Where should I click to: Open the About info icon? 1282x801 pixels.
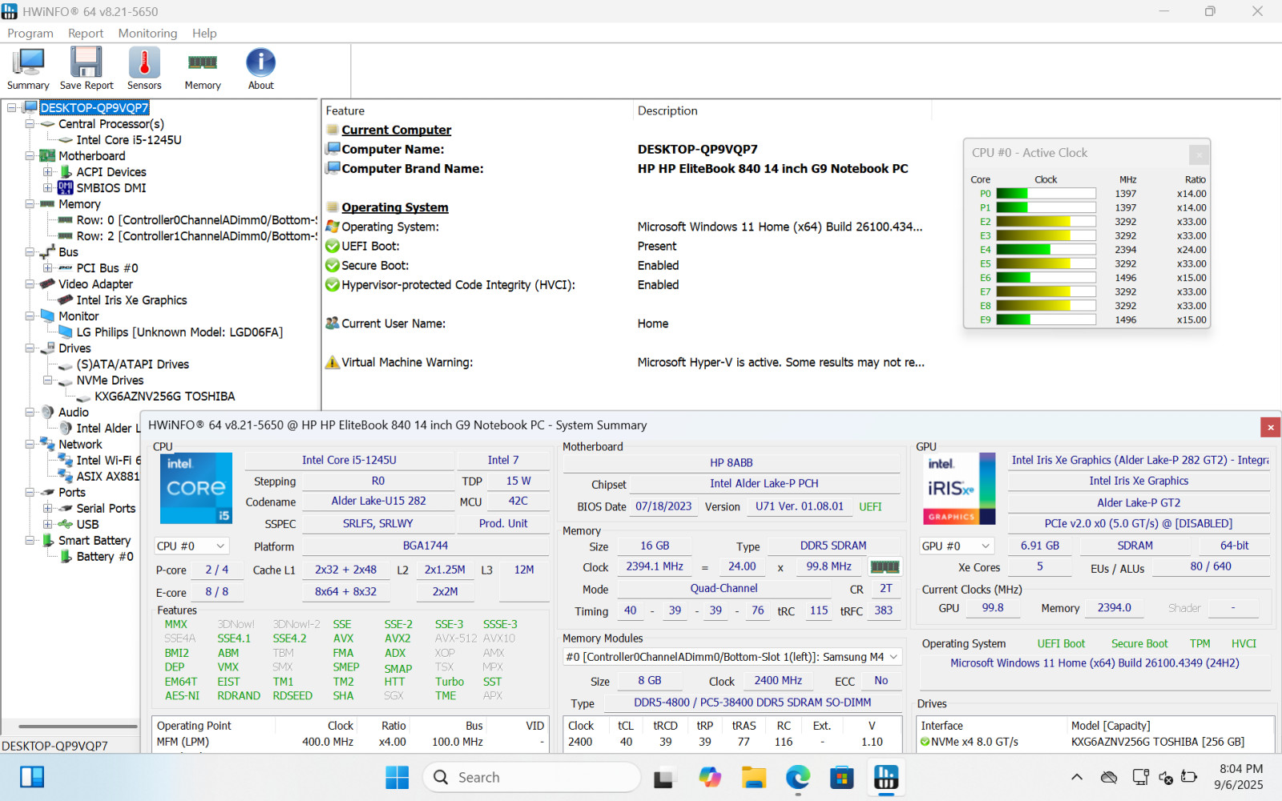[x=260, y=69]
